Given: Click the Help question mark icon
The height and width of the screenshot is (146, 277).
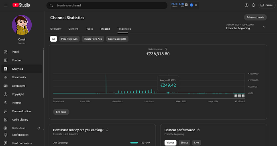Looking at the screenshot, I should pyautogui.click(x=246, y=5).
